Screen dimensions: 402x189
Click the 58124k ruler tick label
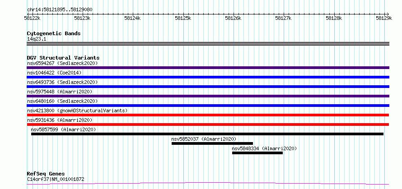(x=132, y=18)
